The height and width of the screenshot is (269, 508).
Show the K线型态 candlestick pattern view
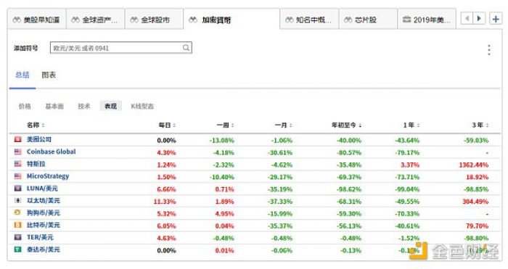pos(142,106)
